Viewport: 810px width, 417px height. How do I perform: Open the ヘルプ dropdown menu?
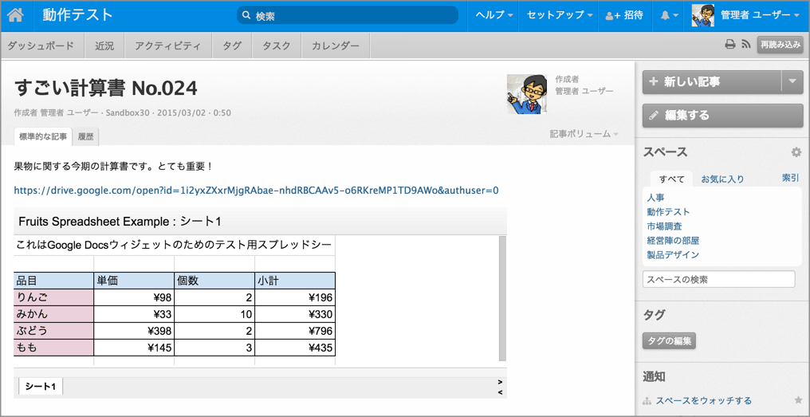coord(494,15)
